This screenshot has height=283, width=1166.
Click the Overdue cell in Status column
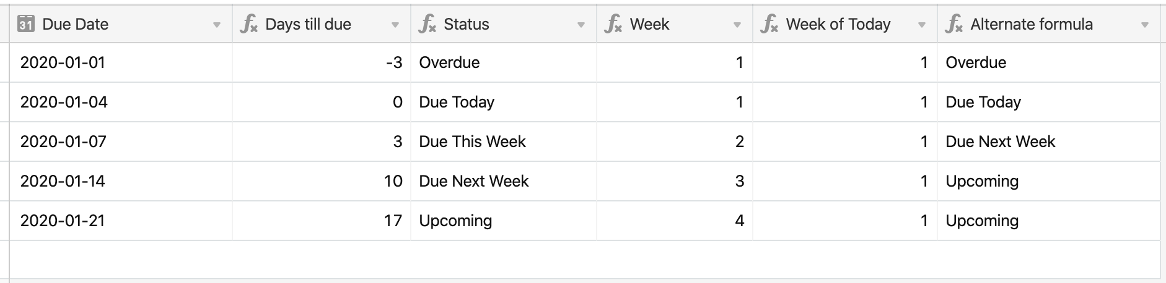pyautogui.click(x=504, y=62)
